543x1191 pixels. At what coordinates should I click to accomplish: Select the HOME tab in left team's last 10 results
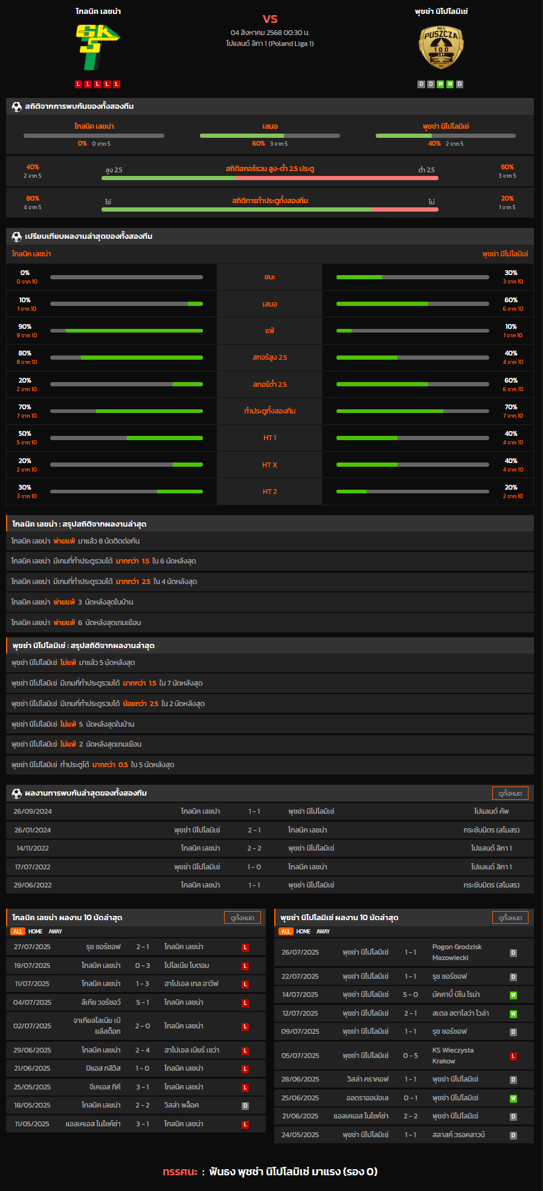pos(36,932)
